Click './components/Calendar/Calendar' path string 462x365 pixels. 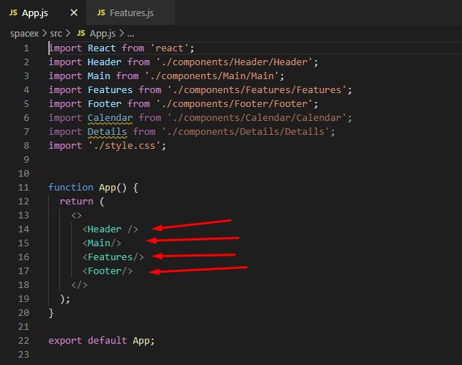[257, 118]
